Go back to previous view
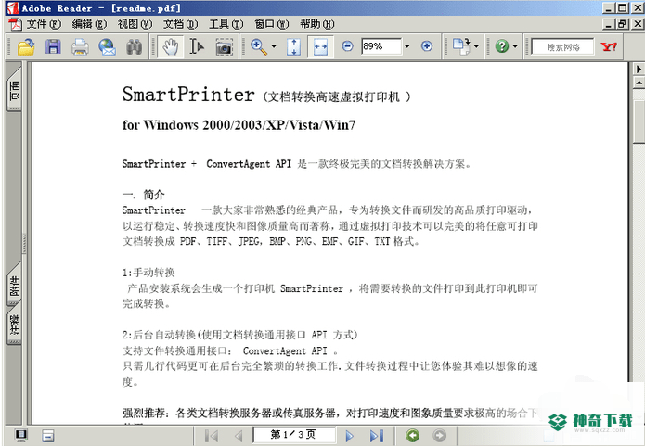 click(x=413, y=435)
